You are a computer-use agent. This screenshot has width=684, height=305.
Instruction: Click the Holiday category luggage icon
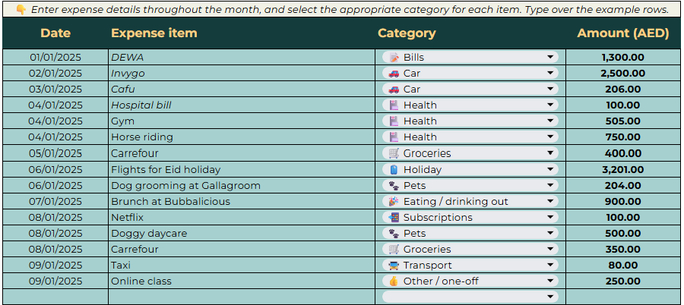point(393,170)
